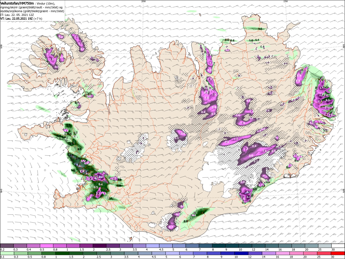
Task: Pick the 8–9 blue rain legend swatch
Action: [x=213, y=253]
